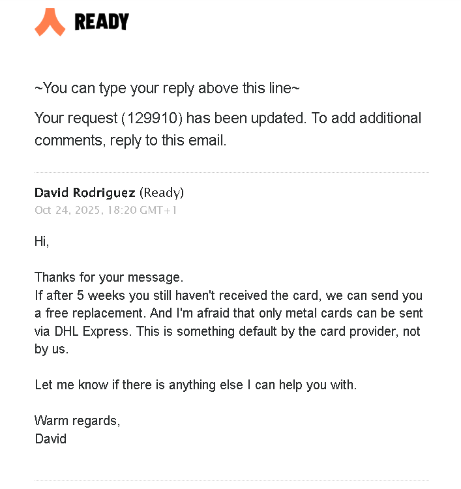Click the 'Thanks for your message.' line
461x489 pixels.
click(109, 277)
